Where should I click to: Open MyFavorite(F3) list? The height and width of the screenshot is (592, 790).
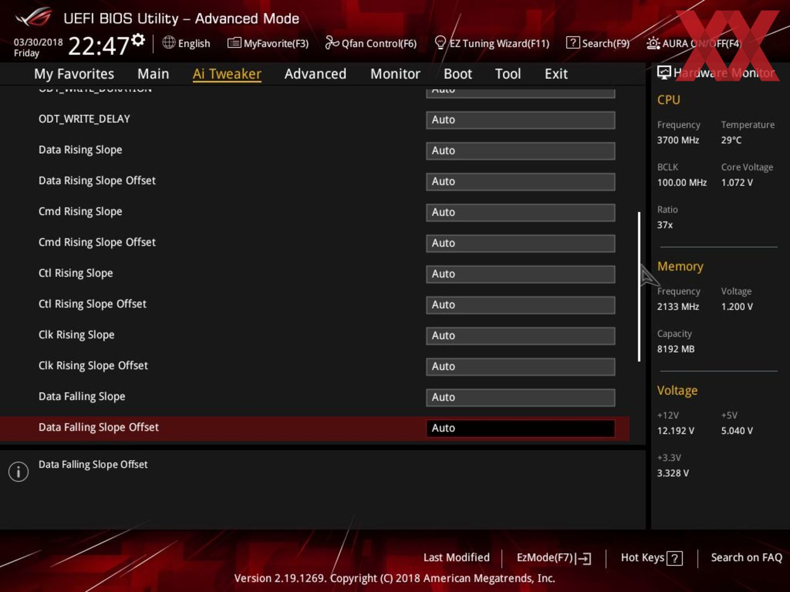pos(268,44)
